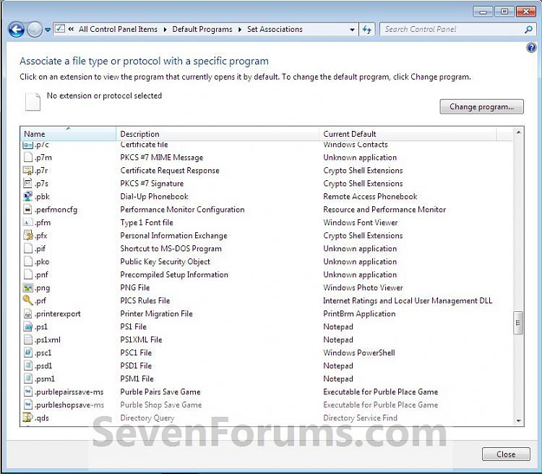Open the Help question mark icon
This screenshot has width=542, height=474.
531,48
